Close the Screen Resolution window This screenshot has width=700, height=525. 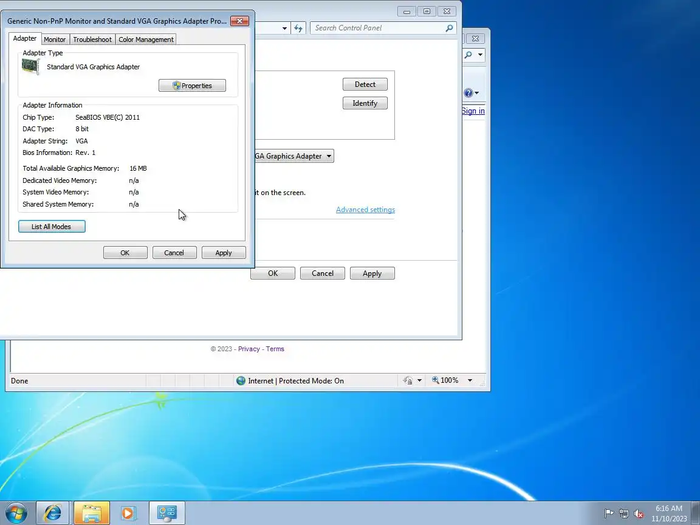click(447, 11)
